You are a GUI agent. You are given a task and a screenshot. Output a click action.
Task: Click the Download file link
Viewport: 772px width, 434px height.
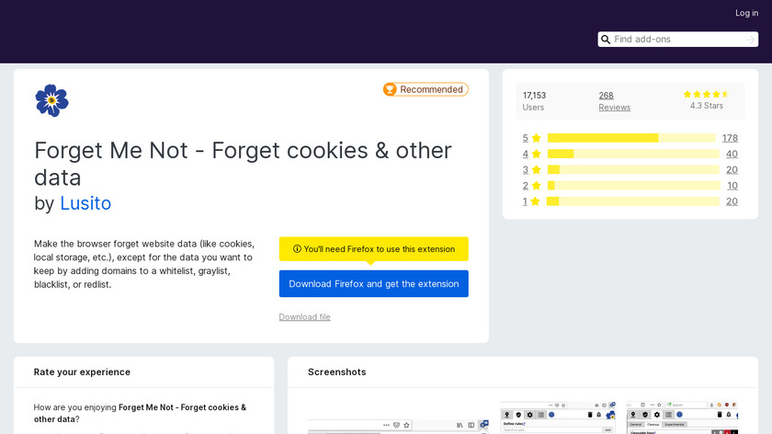click(304, 317)
